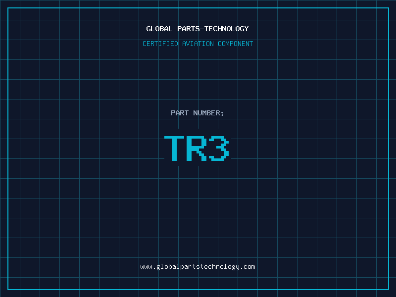Screen dimensions: 396x297
Task: Click the bottom-right corner of the border frame
Action: (389, 290)
